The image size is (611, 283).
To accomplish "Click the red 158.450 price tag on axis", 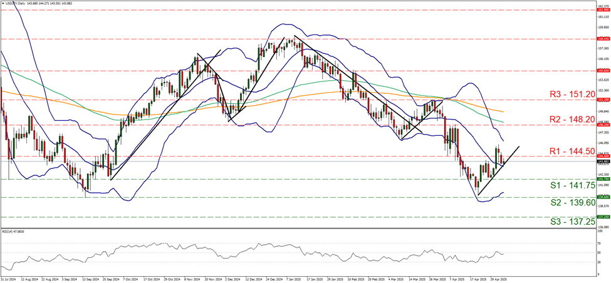I will [602, 38].
